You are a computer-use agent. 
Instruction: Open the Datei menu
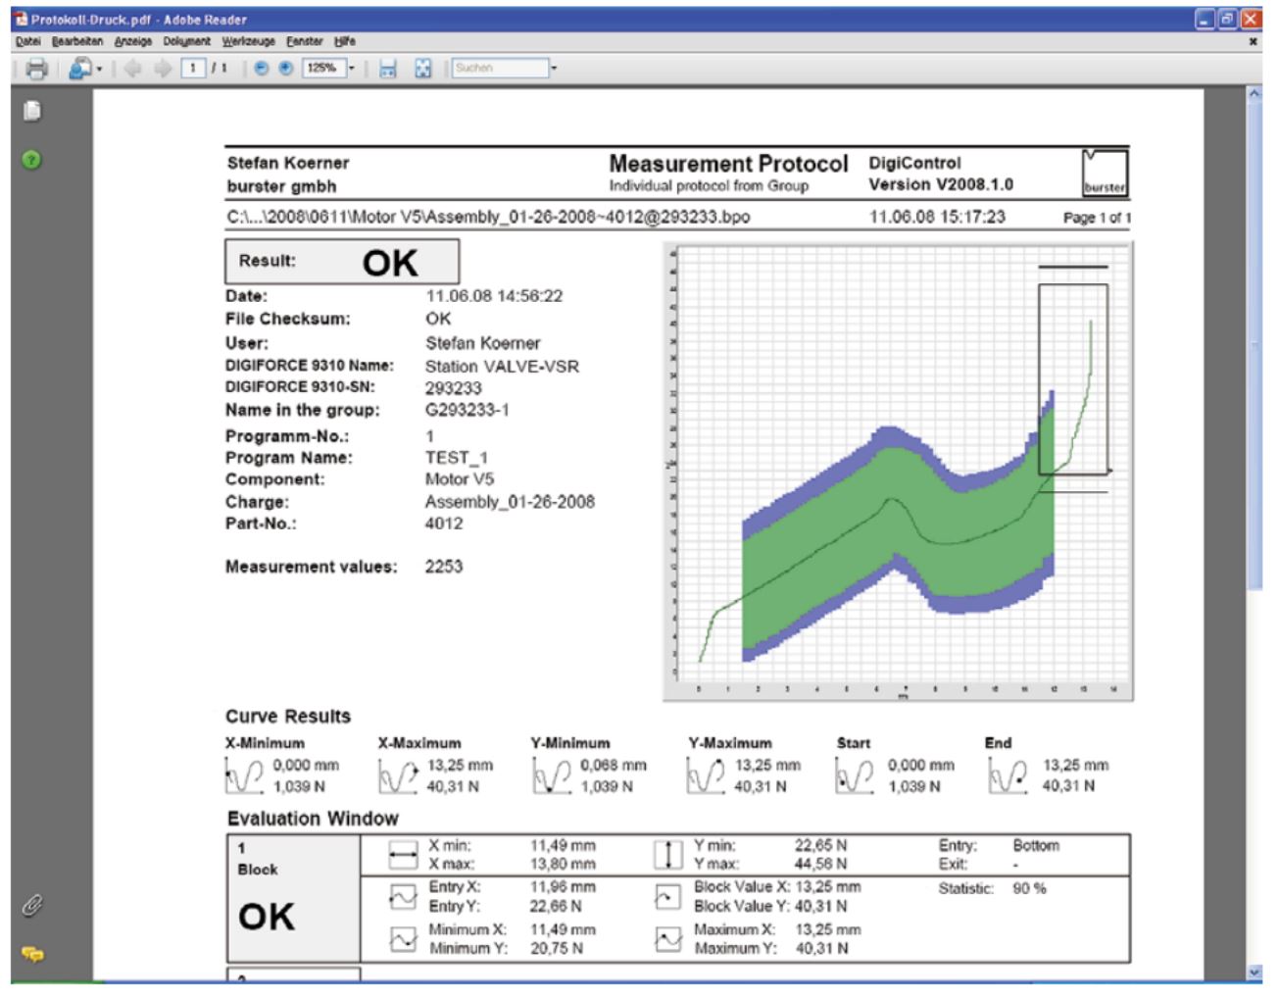28,42
